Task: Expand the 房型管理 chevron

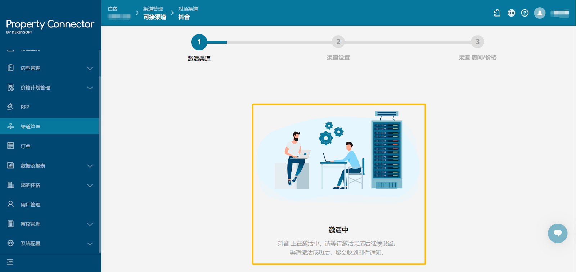Action: coord(90,68)
